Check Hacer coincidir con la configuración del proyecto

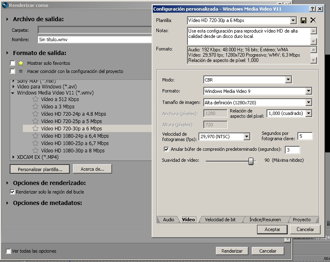click(13, 71)
